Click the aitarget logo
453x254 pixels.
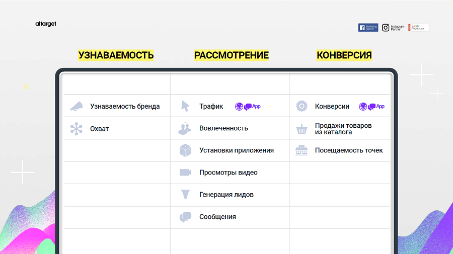tap(46, 24)
